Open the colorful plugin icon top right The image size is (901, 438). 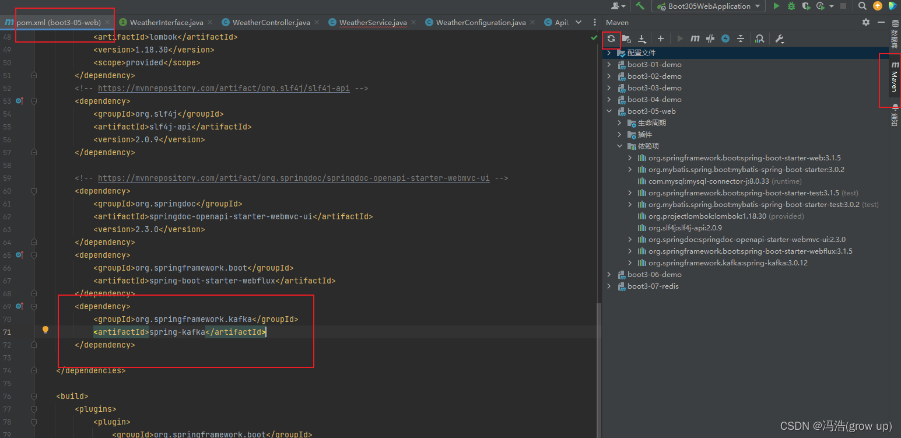coord(893,6)
